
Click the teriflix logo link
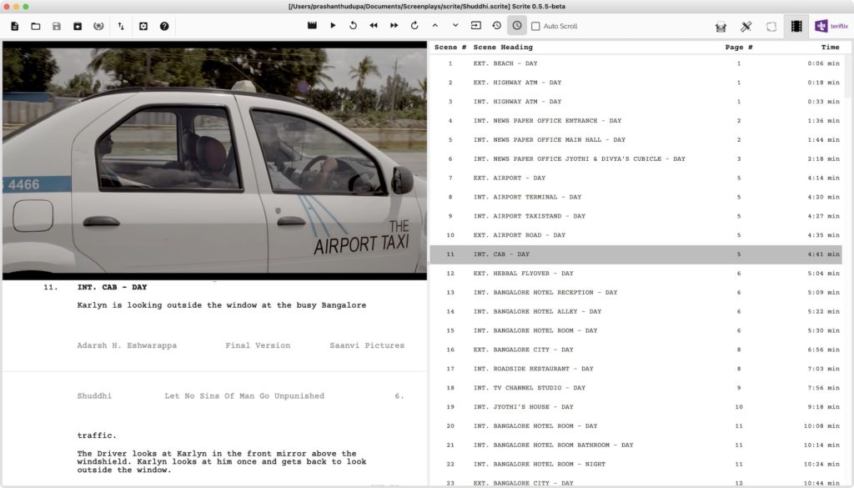831,26
